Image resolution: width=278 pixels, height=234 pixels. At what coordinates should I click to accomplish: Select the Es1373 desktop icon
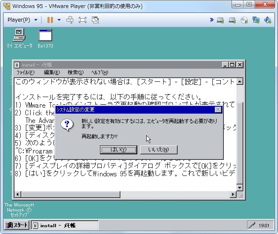click(45, 38)
